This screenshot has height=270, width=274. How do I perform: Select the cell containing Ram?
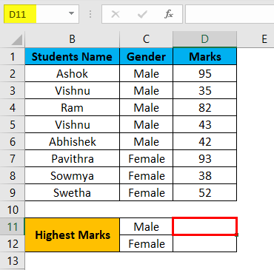[x=72, y=107]
